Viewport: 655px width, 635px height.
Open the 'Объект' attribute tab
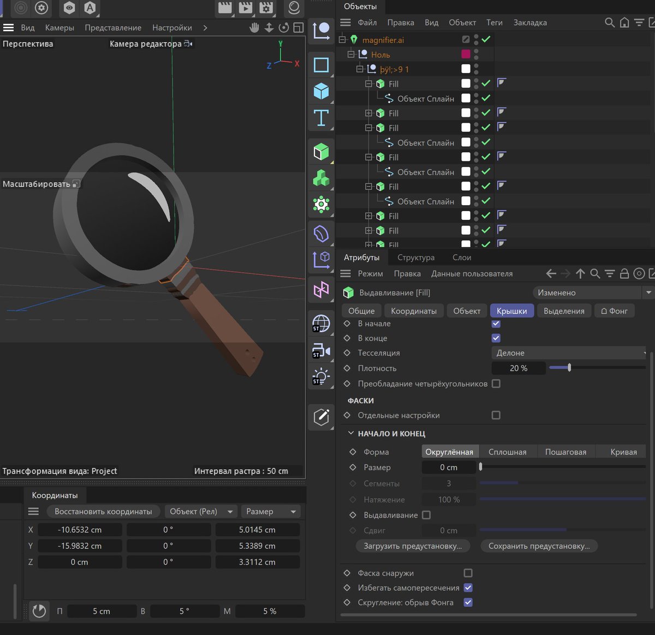click(x=467, y=311)
